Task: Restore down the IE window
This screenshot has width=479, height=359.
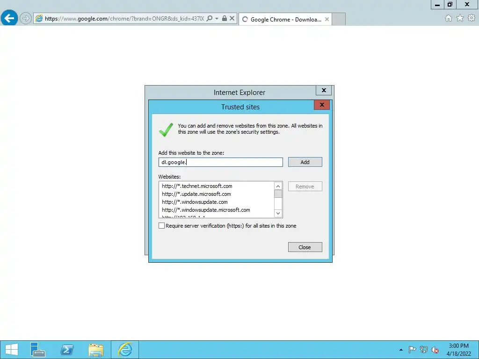Action: coord(450,4)
